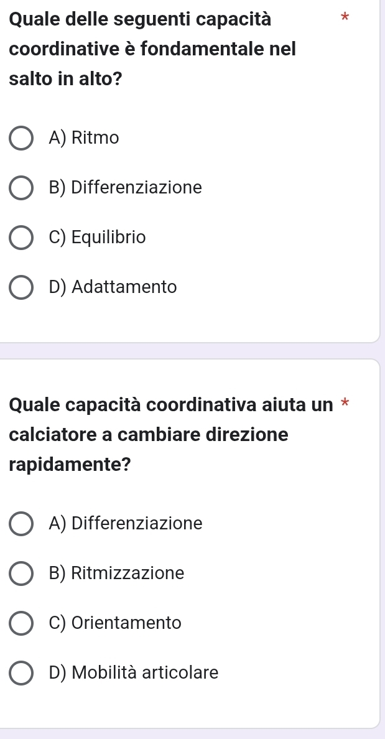Screen dimensions: 385x739
Task: Click the 'C) Equilibrio' answer label text
Action: tap(97, 238)
